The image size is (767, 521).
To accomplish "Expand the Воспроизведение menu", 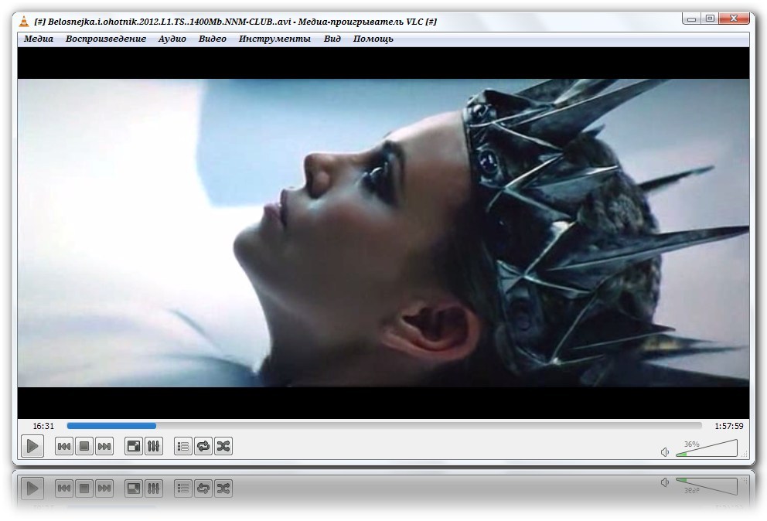I will coord(106,39).
